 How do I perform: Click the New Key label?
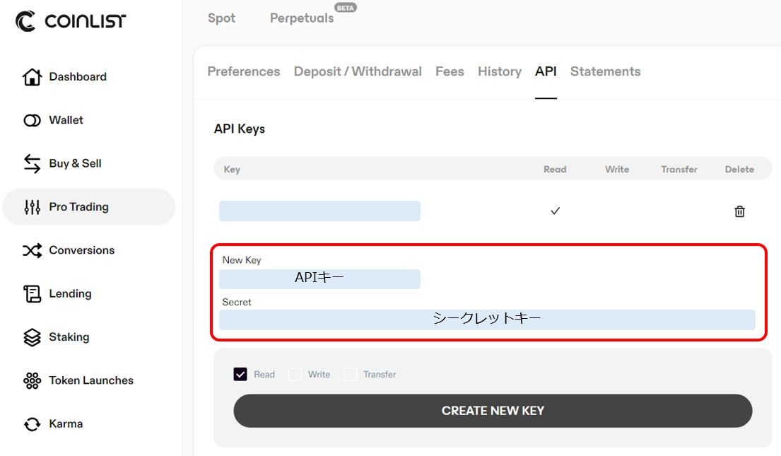[242, 260]
